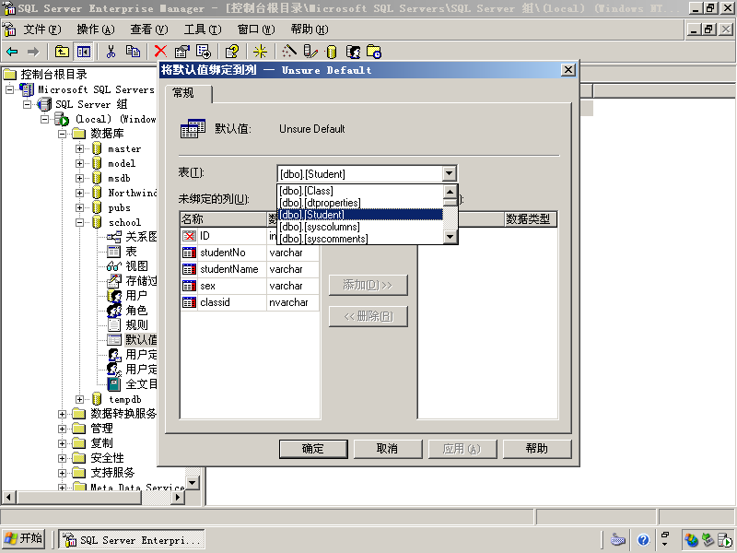The width and height of the screenshot is (737, 553).
Task: Click the help icon in system tray
Action: (x=643, y=540)
